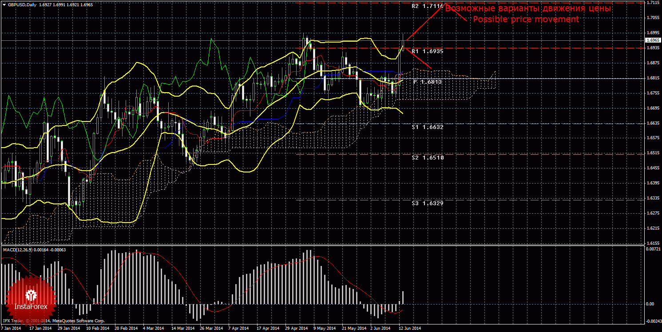This screenshot has width=662, height=332.
Task: Click the 29 Apr 2014 date label
Action: pos(297,328)
